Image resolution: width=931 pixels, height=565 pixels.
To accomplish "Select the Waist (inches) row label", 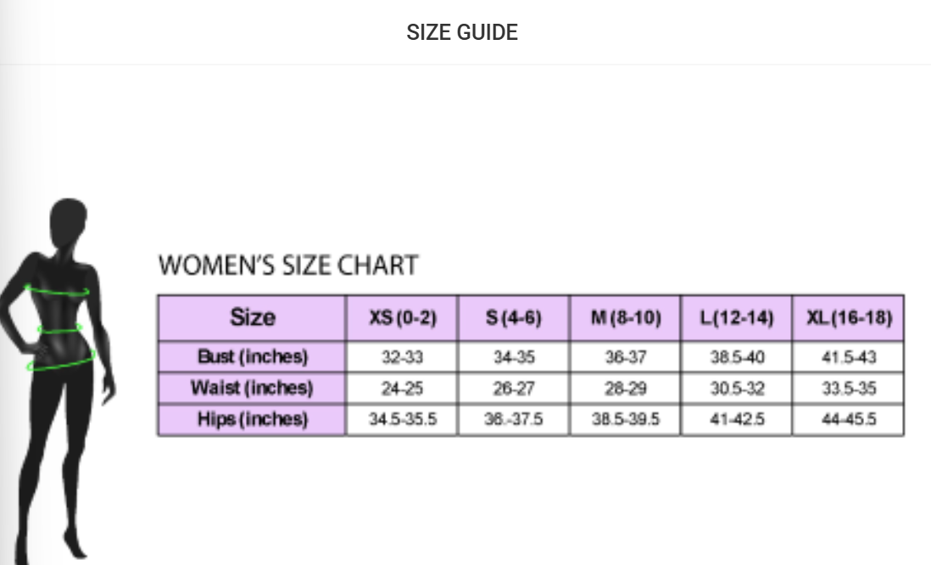I will (x=252, y=389).
